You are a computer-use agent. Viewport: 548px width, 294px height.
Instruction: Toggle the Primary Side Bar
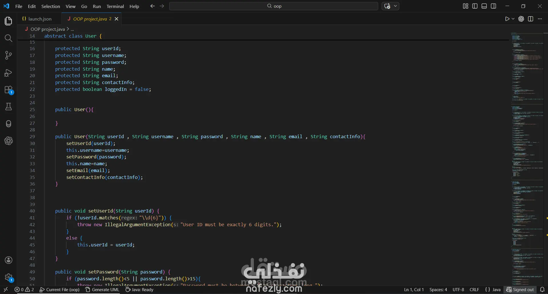tap(475, 6)
